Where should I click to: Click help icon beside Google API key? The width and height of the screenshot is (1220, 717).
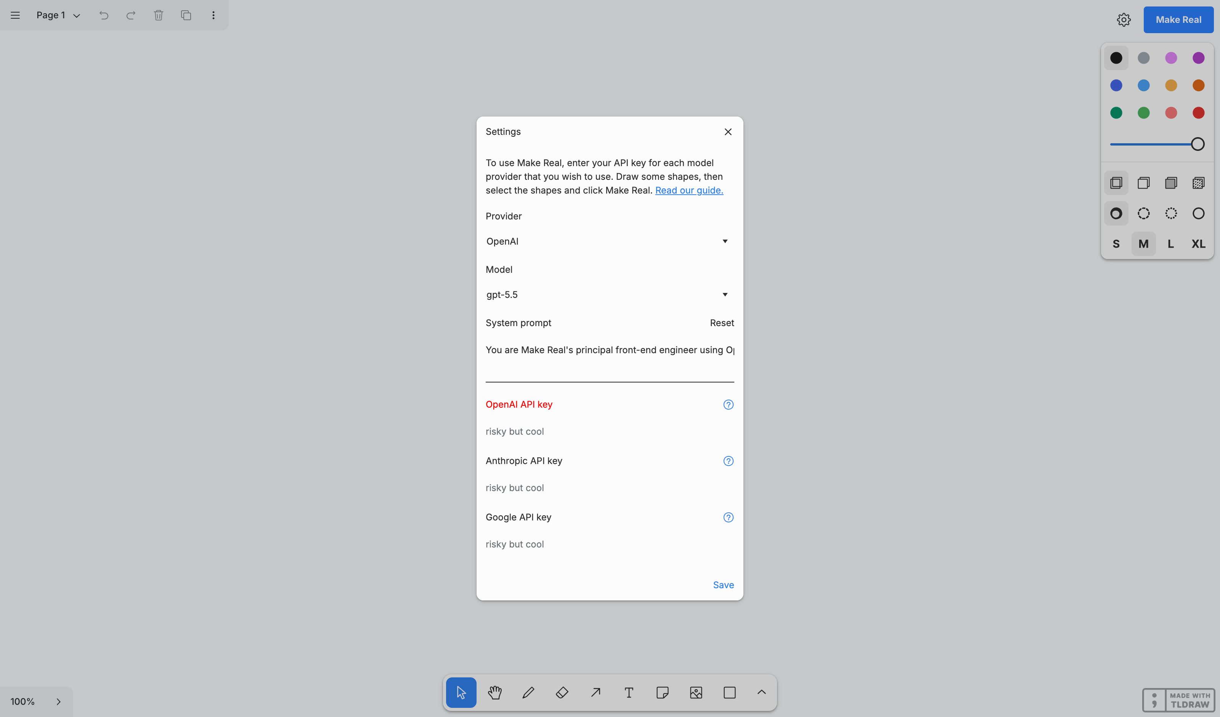click(x=728, y=517)
